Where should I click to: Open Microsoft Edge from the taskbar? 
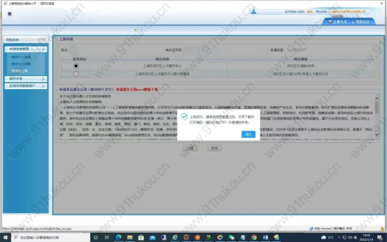[119, 237]
